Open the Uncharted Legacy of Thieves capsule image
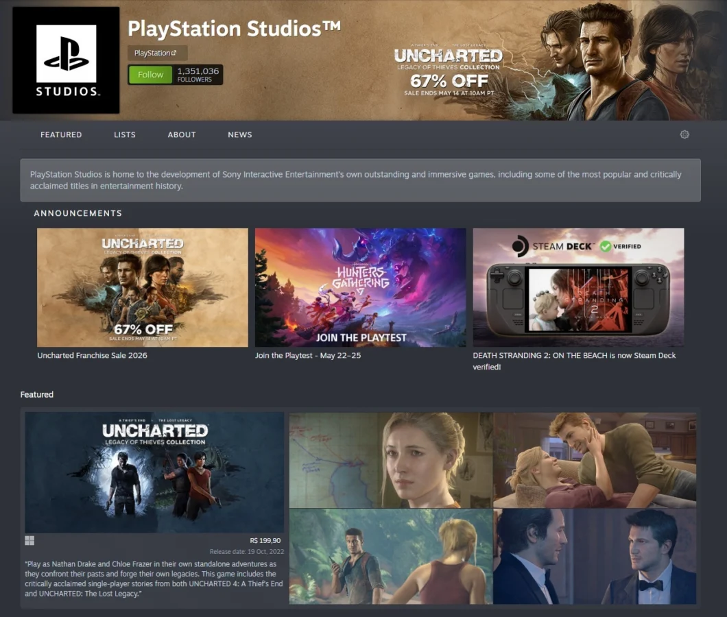This screenshot has height=617, width=727. point(154,472)
